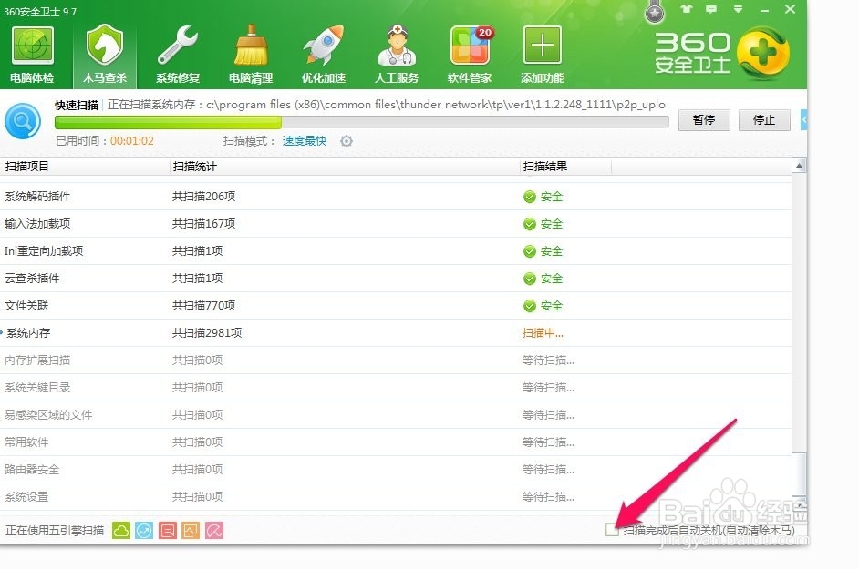Click the red engine icon

pos(168,530)
